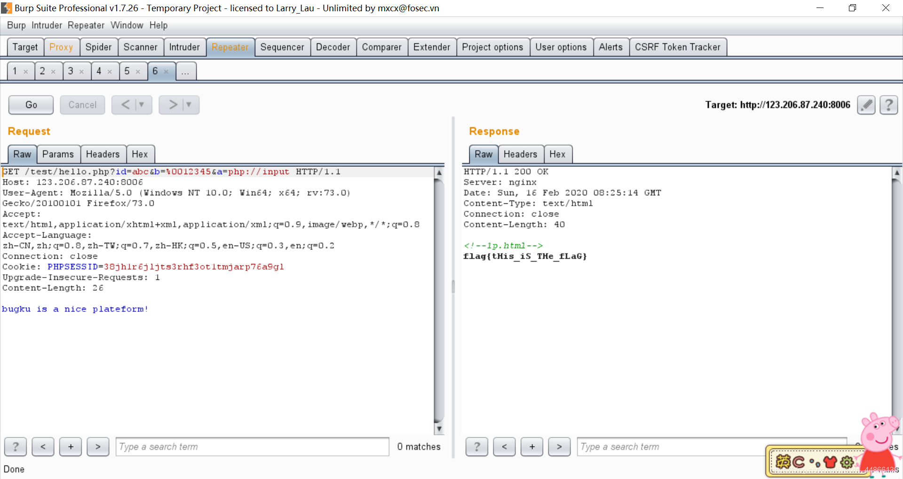Open the new tab ellipsis
Screen dimensions: 903x479
click(185, 71)
